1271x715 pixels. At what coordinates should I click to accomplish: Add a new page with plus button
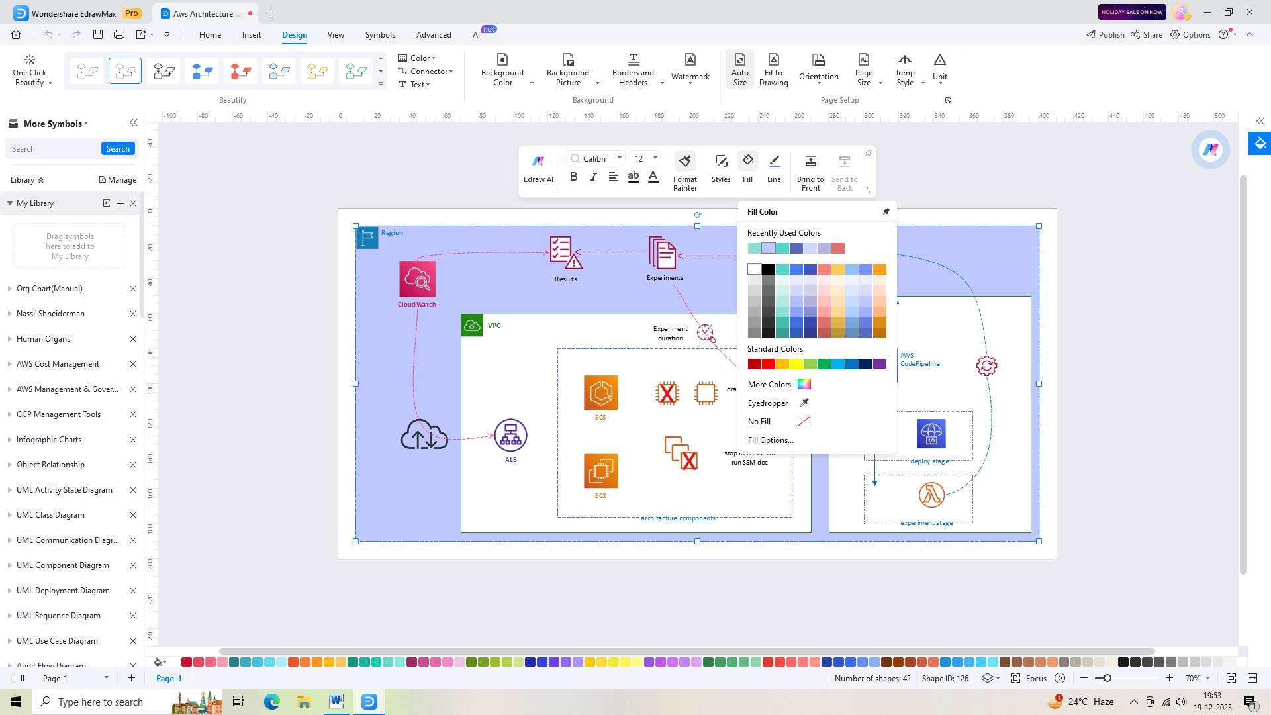[x=131, y=678]
